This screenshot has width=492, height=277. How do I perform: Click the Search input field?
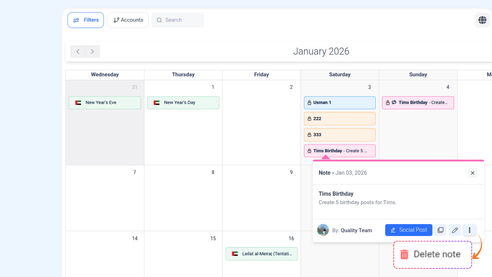coord(178,20)
